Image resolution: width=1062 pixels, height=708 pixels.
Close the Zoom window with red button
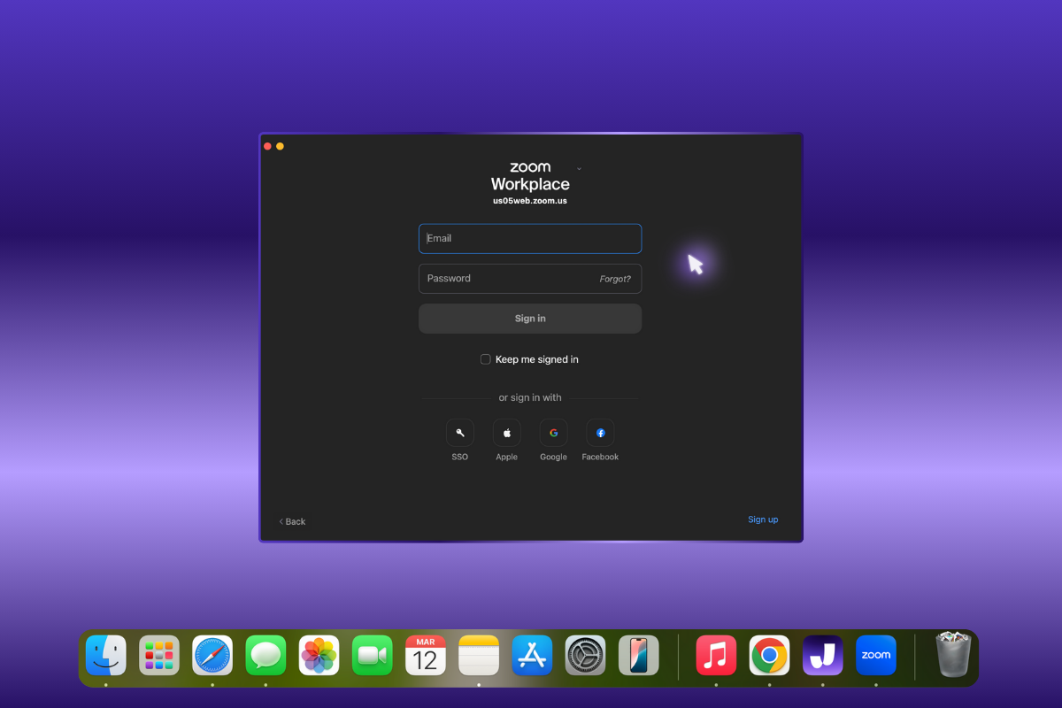click(267, 146)
